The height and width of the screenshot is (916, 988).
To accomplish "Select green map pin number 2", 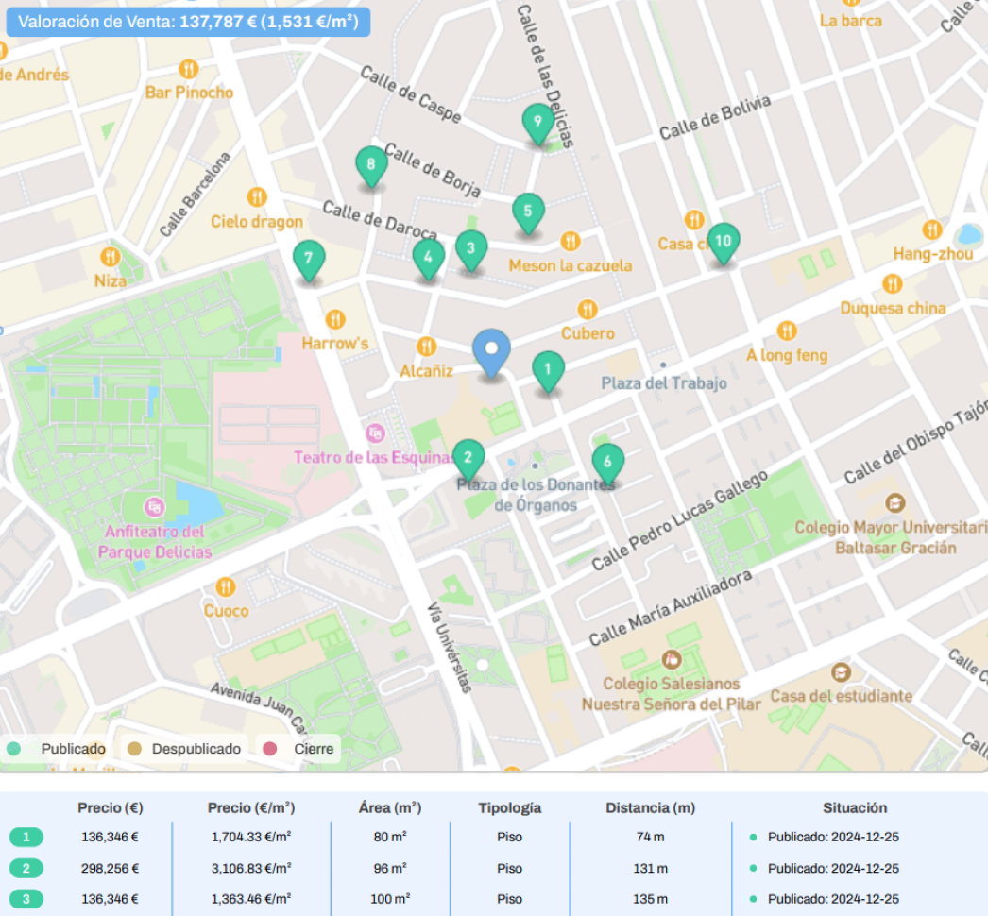I will 468,459.
